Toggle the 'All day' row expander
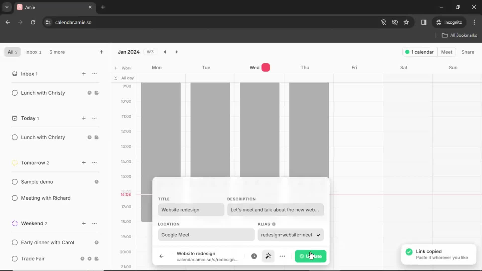Image resolution: width=482 pixels, height=271 pixels. coord(115,78)
